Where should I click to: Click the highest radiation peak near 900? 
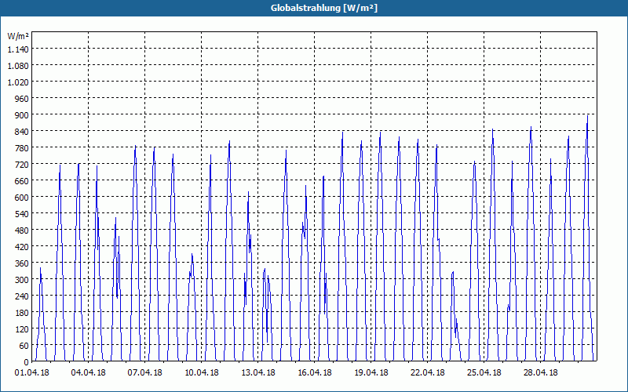click(x=587, y=116)
